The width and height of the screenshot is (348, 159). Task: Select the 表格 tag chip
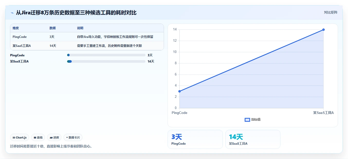38,137
